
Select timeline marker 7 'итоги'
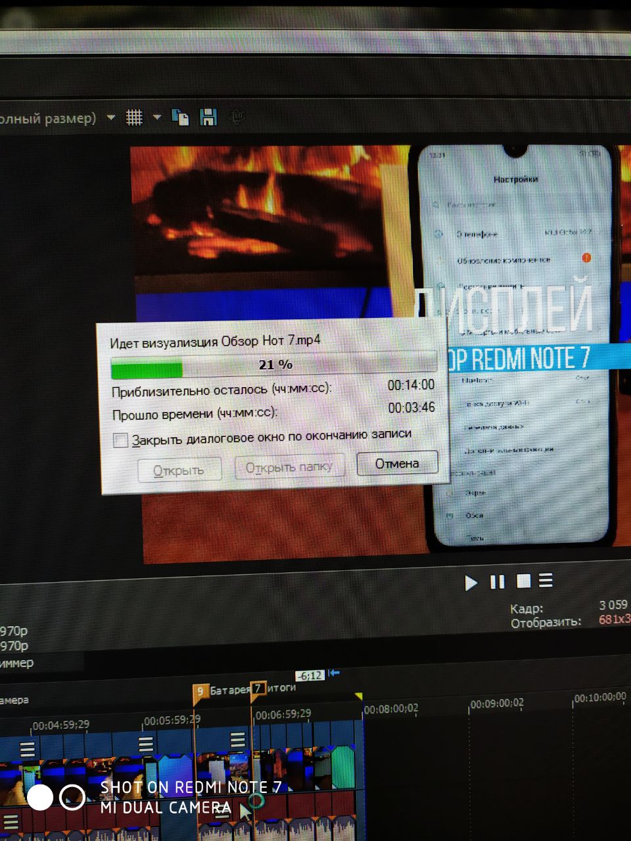click(258, 689)
